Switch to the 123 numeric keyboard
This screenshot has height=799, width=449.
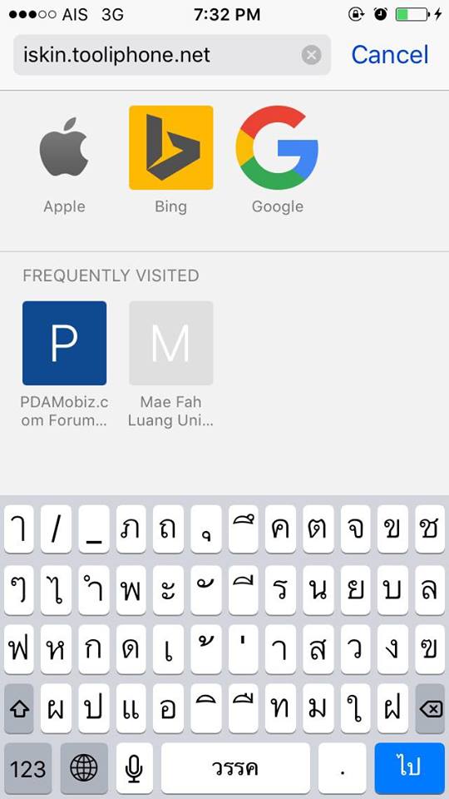(27, 768)
